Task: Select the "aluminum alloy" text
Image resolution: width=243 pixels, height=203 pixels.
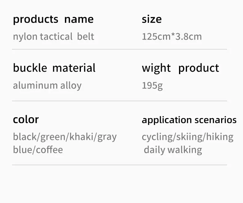Action: click(x=47, y=85)
